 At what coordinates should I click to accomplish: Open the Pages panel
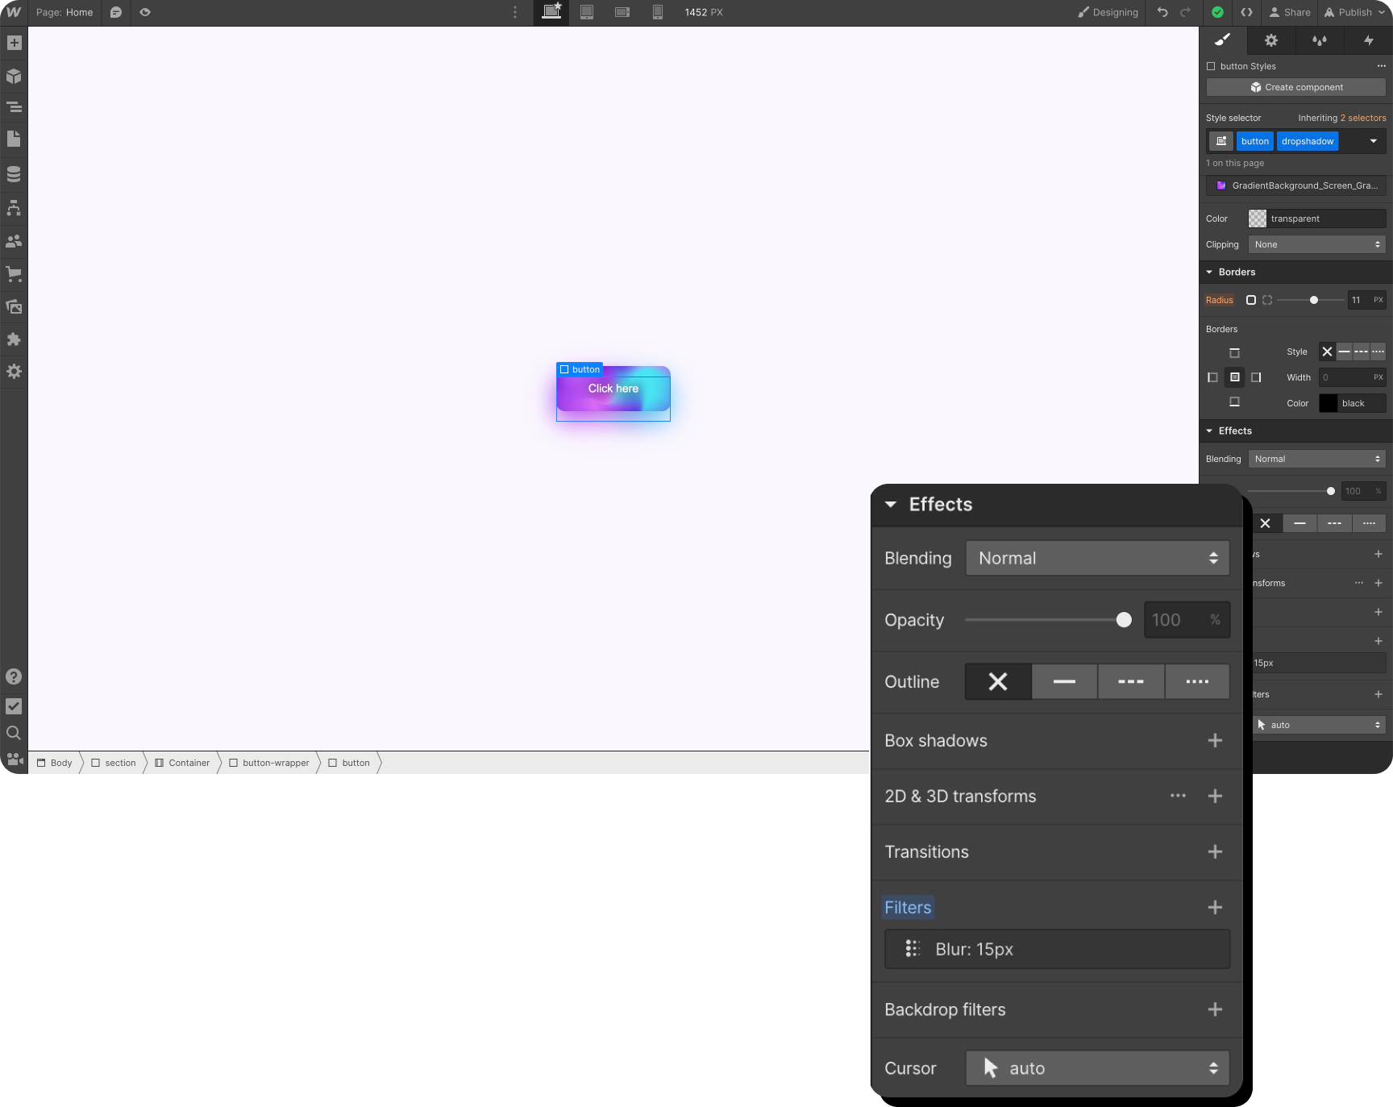pos(14,139)
